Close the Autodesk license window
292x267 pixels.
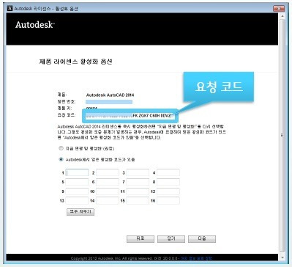[x=279, y=9]
